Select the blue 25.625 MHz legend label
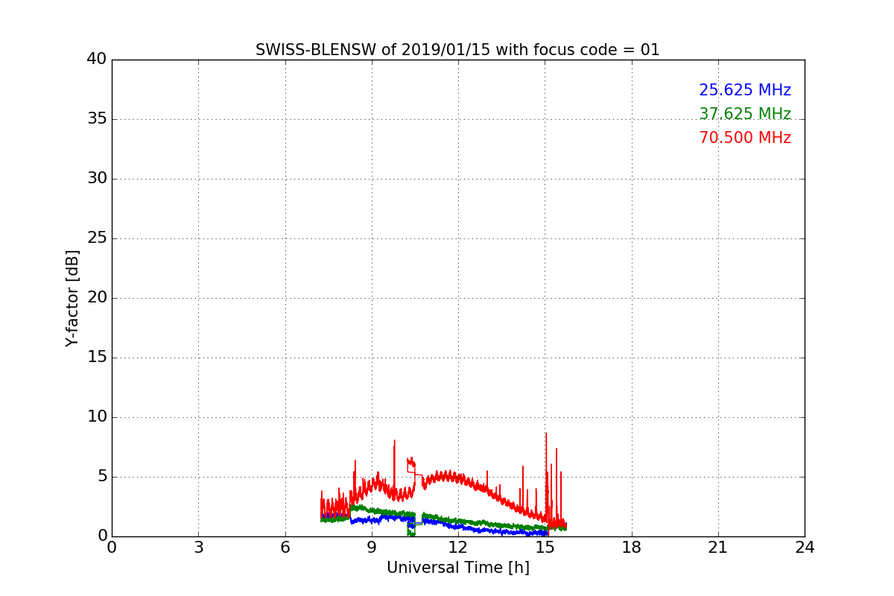This screenshot has height=596, width=894. (x=745, y=90)
